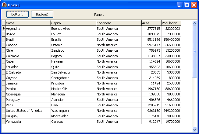
Task: Select the Montevideo capital cell
Action: (73, 116)
